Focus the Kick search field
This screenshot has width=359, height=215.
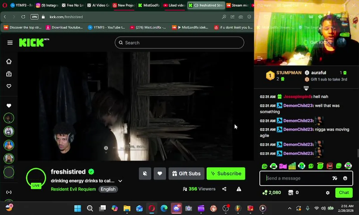pos(179,43)
